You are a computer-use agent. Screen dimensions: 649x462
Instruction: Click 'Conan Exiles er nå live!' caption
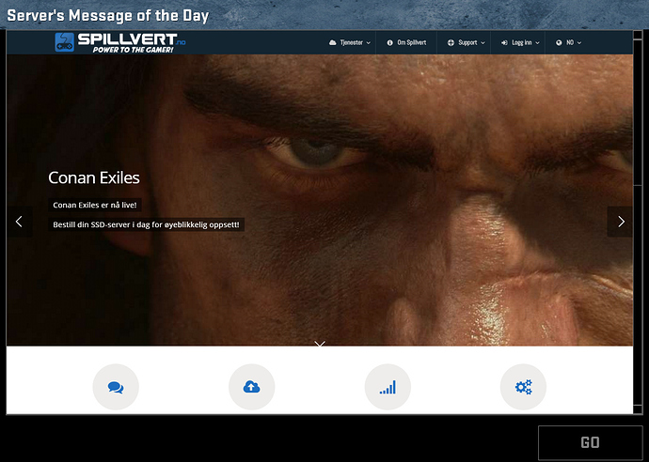coord(95,205)
